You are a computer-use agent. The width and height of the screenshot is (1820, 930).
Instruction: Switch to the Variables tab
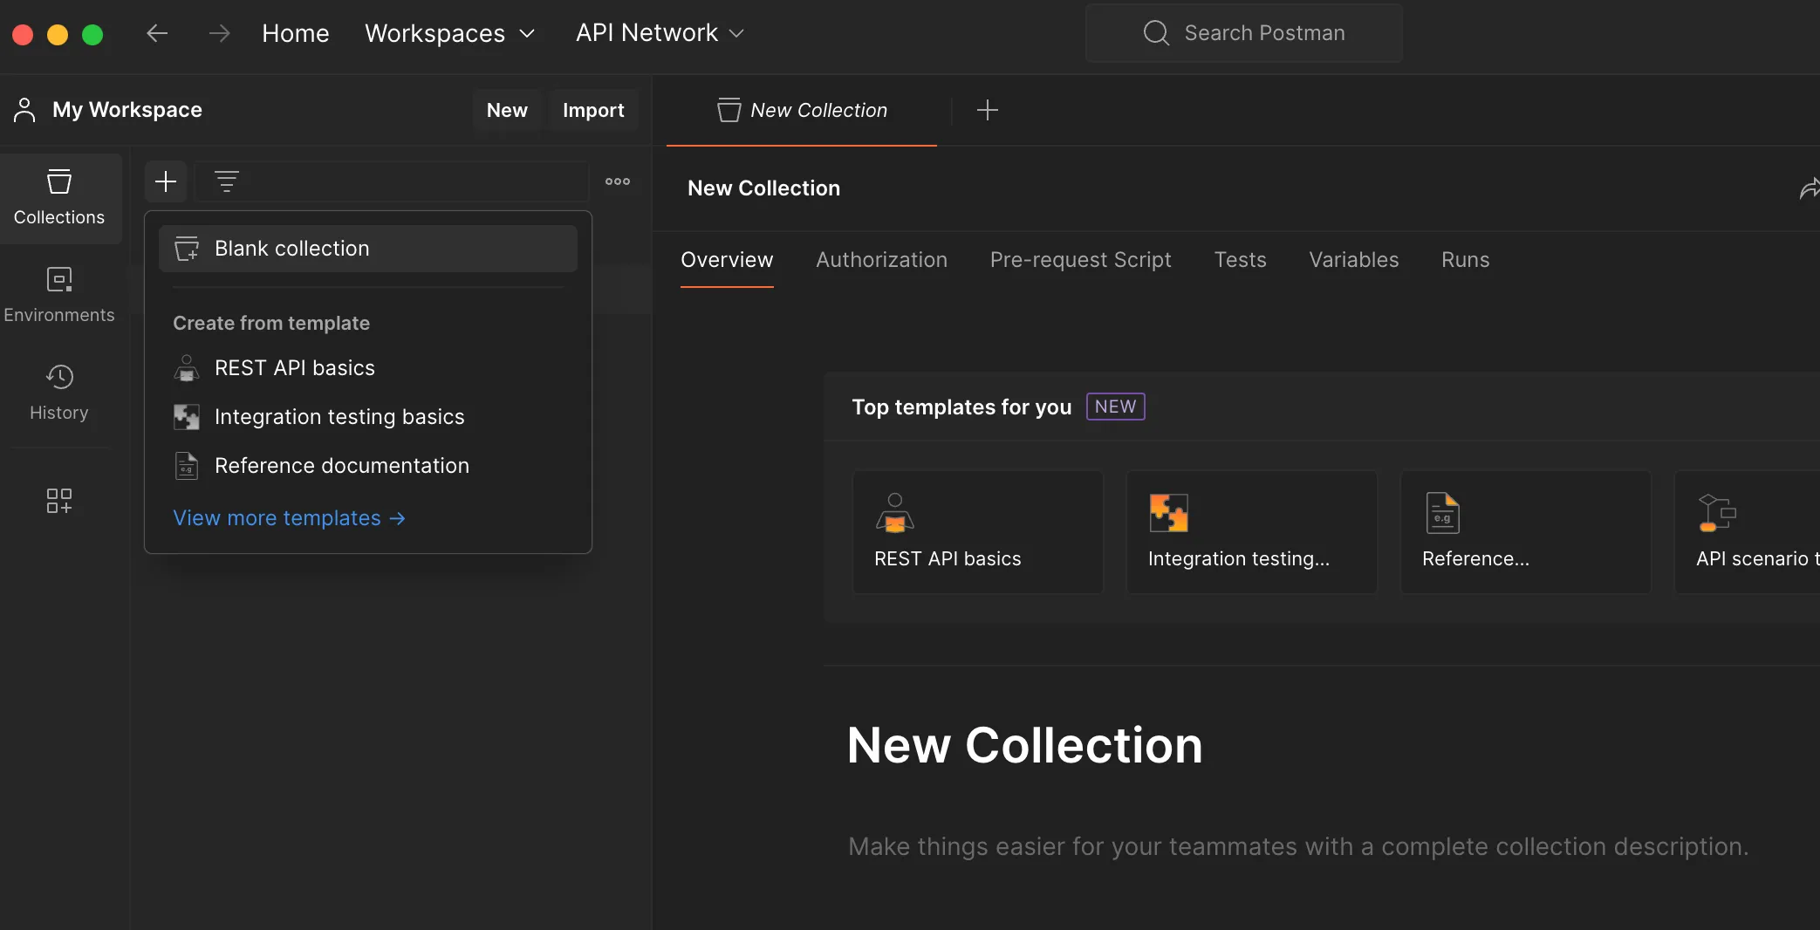(x=1353, y=260)
